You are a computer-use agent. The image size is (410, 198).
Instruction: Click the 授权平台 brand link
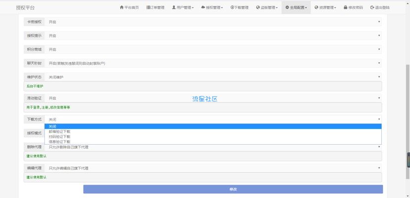(25, 7)
